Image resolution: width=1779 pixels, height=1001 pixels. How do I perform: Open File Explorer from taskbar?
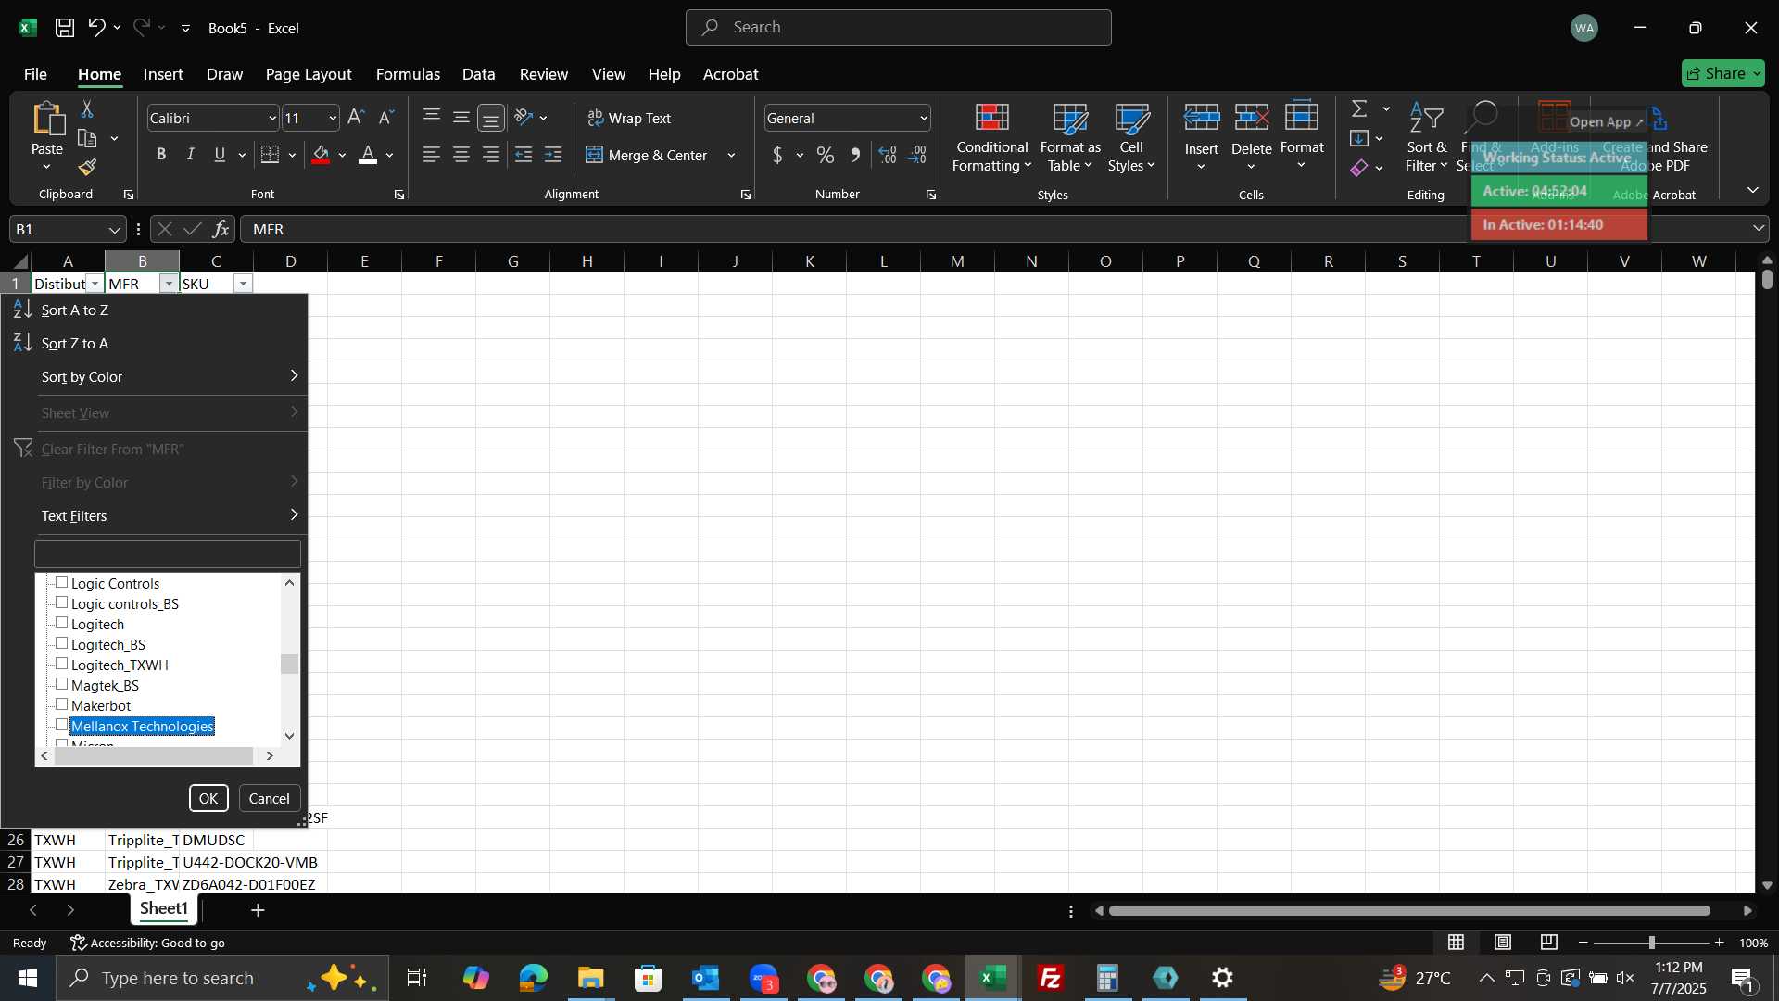(591, 978)
